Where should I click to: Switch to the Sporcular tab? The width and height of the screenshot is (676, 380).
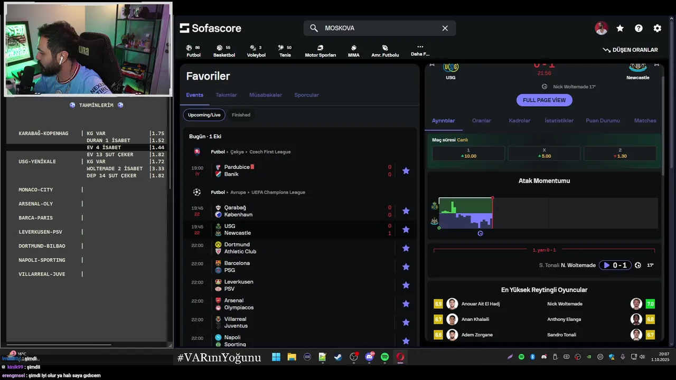coord(306,95)
